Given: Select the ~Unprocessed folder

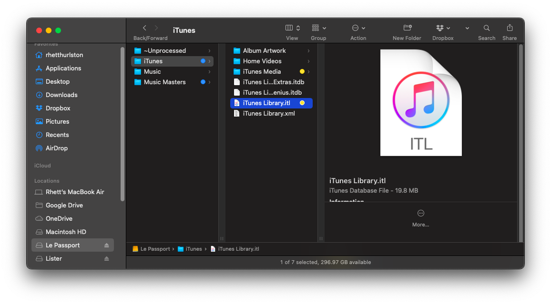Looking at the screenshot, I should 172,51.
